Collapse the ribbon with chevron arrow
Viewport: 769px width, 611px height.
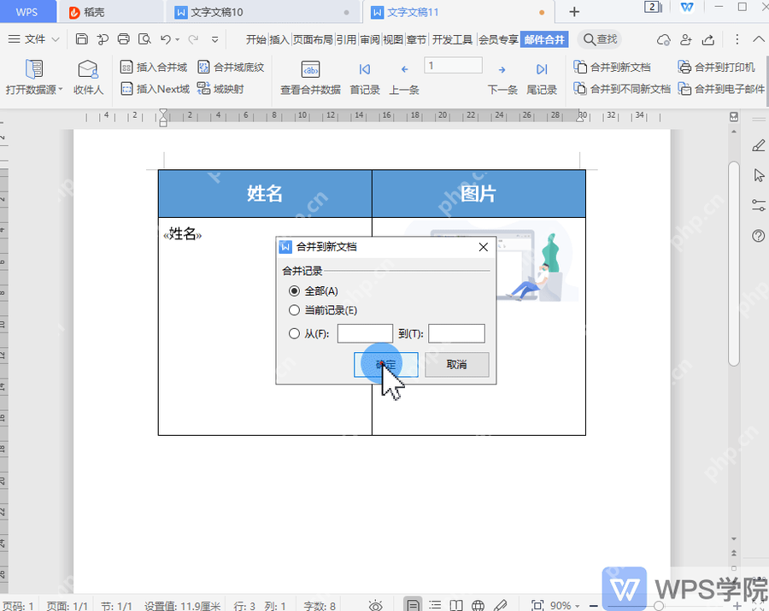coord(758,39)
